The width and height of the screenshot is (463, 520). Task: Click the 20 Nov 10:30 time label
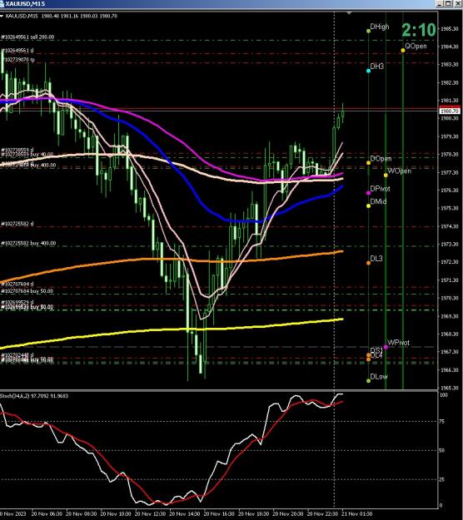[x=116, y=513]
